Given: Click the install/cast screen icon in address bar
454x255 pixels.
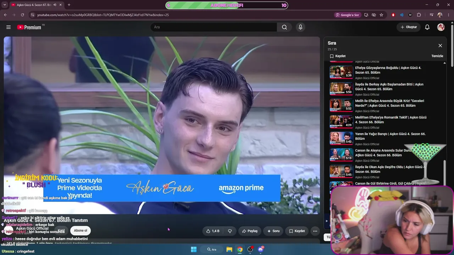Looking at the screenshot, I should coord(366,15).
